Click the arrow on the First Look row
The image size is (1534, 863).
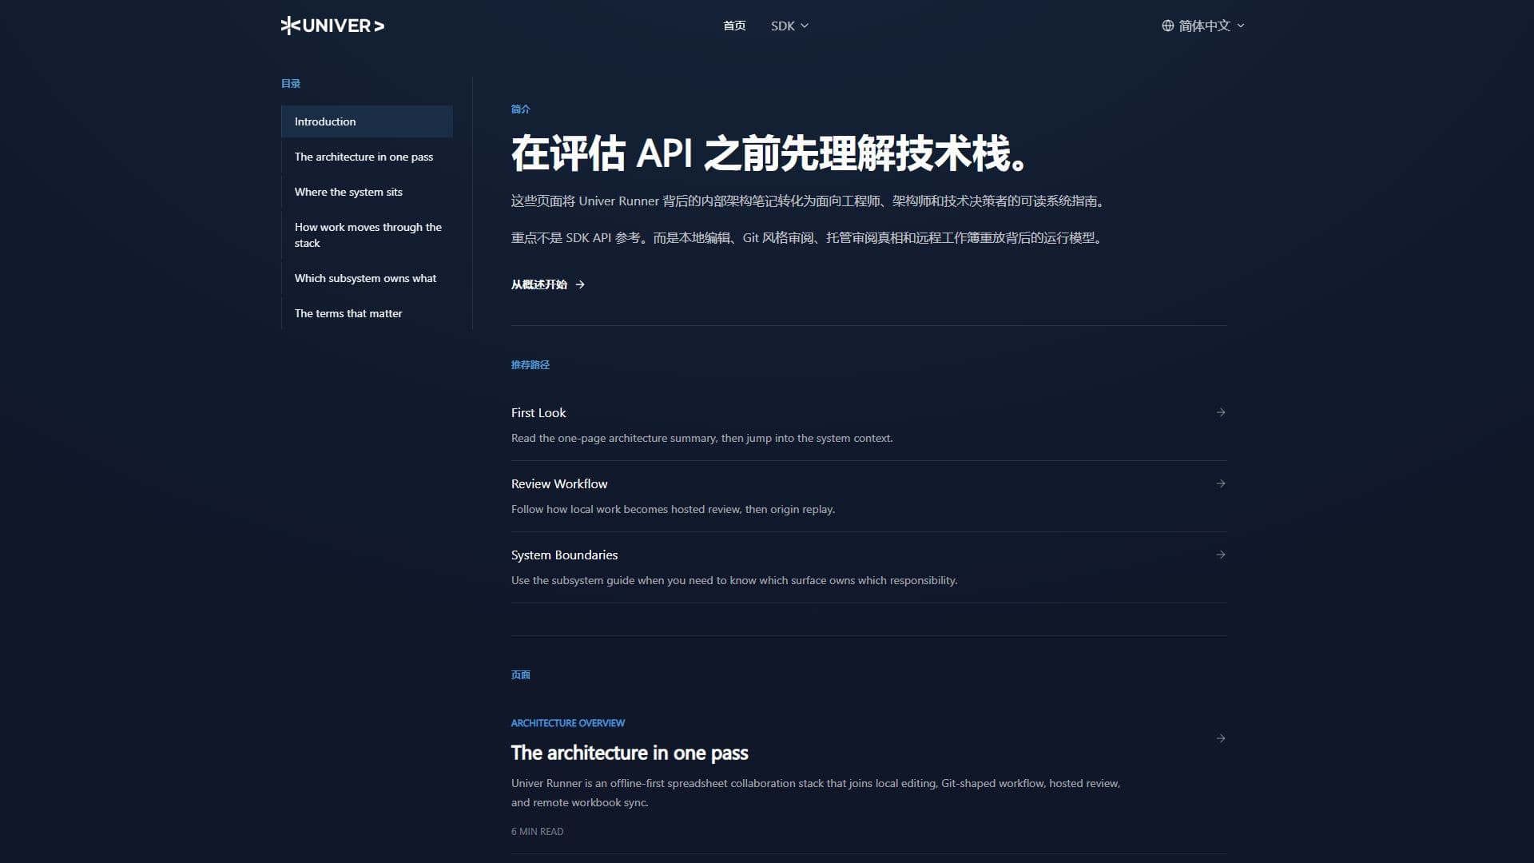1221,412
